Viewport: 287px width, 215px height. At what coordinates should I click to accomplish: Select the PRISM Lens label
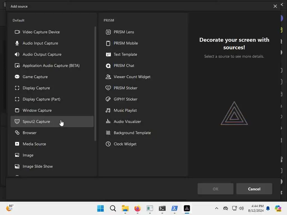pyautogui.click(x=124, y=32)
